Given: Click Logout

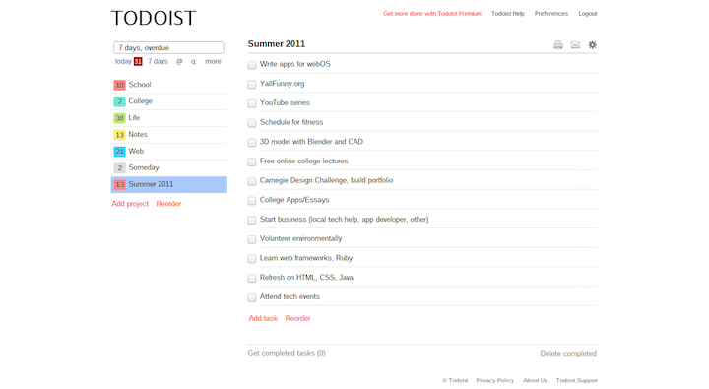Looking at the screenshot, I should coord(588,14).
